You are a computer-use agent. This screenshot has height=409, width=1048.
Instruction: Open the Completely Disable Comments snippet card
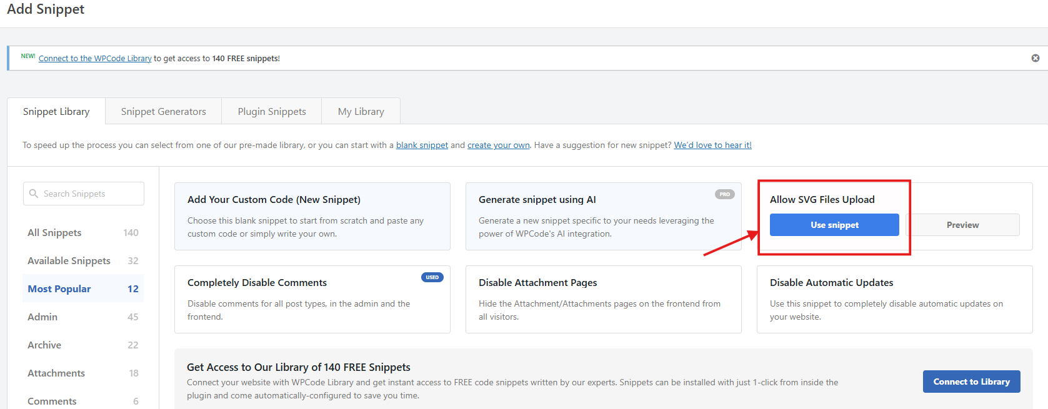(312, 299)
